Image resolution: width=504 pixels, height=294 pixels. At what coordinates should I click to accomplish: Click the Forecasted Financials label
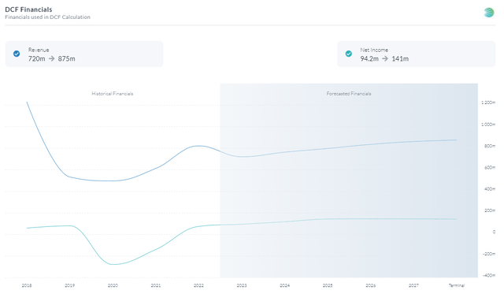[349, 94]
